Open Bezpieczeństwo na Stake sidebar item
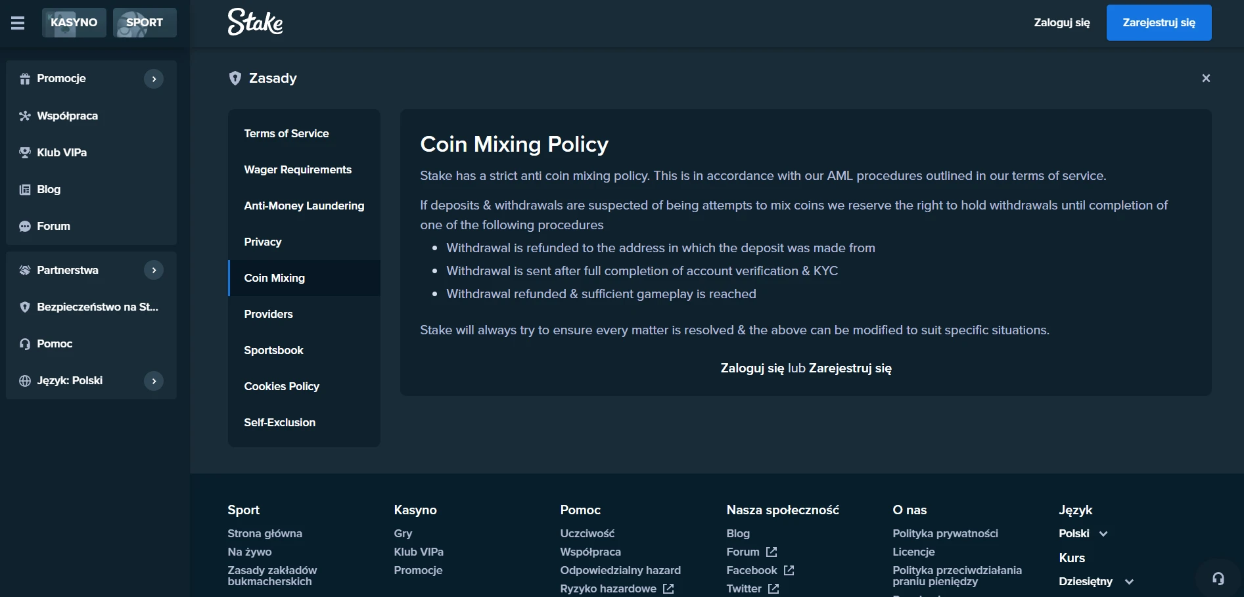 91,307
